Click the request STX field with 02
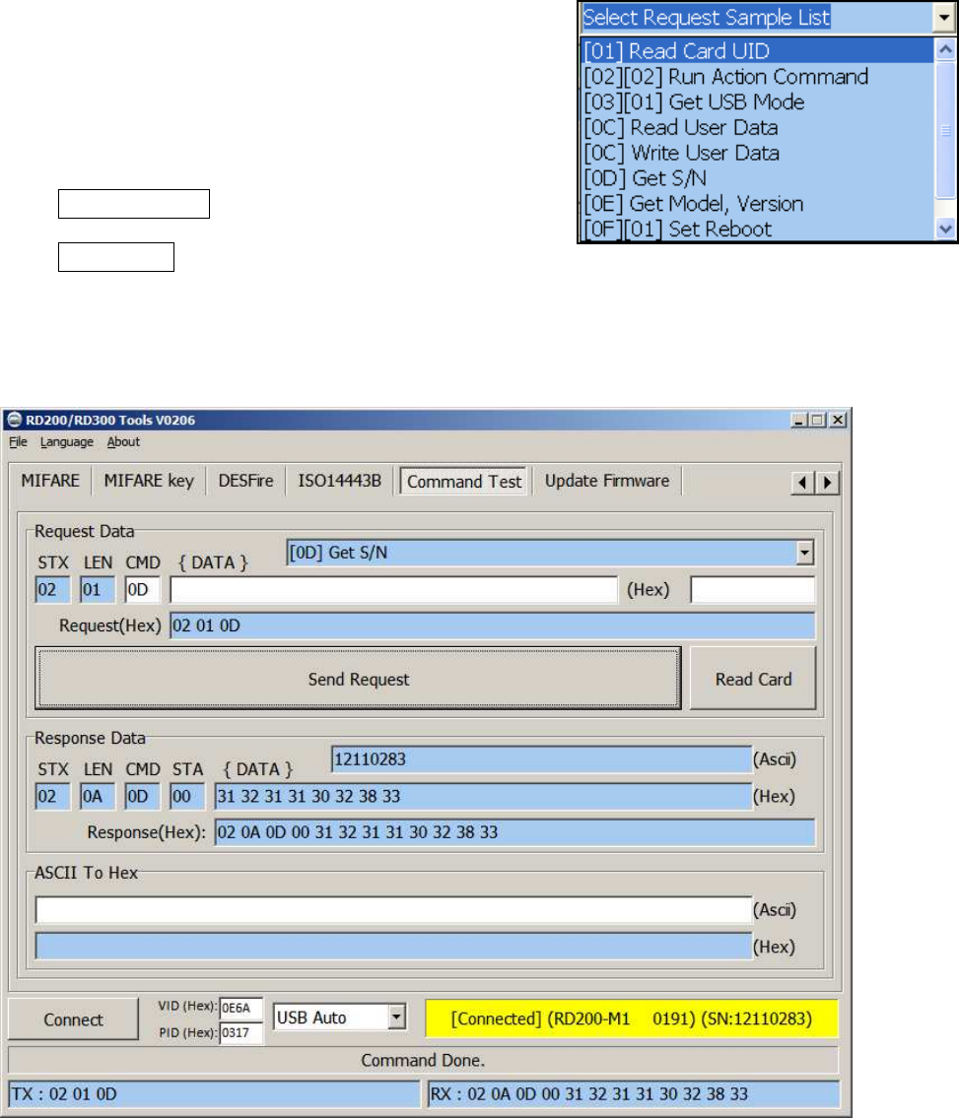 coord(53,590)
